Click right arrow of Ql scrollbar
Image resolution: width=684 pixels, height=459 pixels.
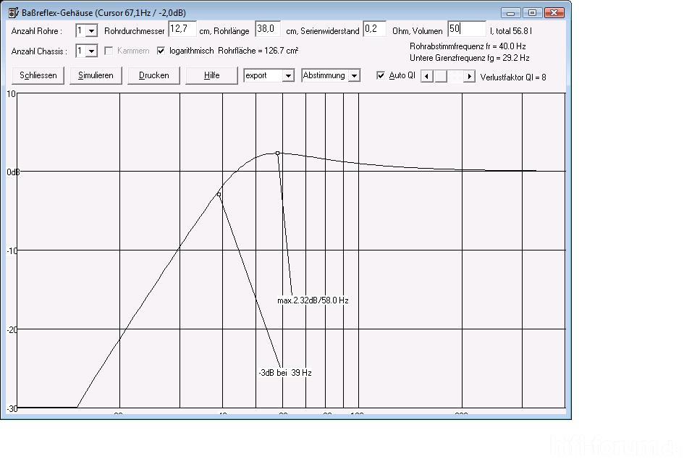tap(469, 76)
